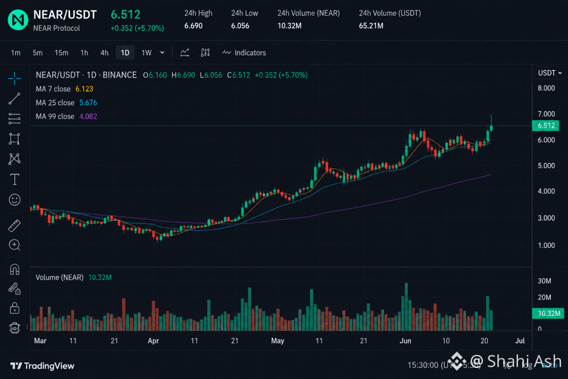Click the 8.000 price scale label
The height and width of the screenshot is (379, 568).
click(x=546, y=88)
